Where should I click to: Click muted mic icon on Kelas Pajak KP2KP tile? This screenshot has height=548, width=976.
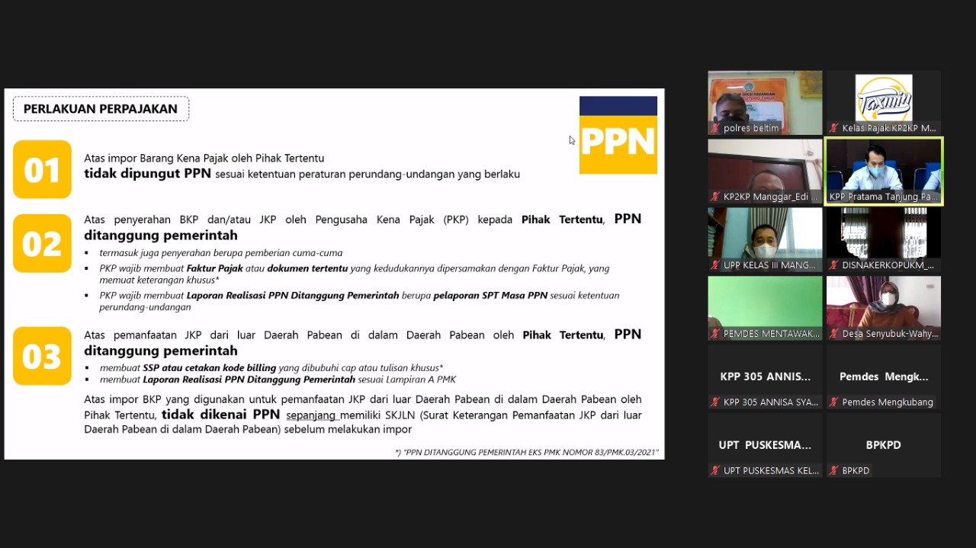point(834,128)
